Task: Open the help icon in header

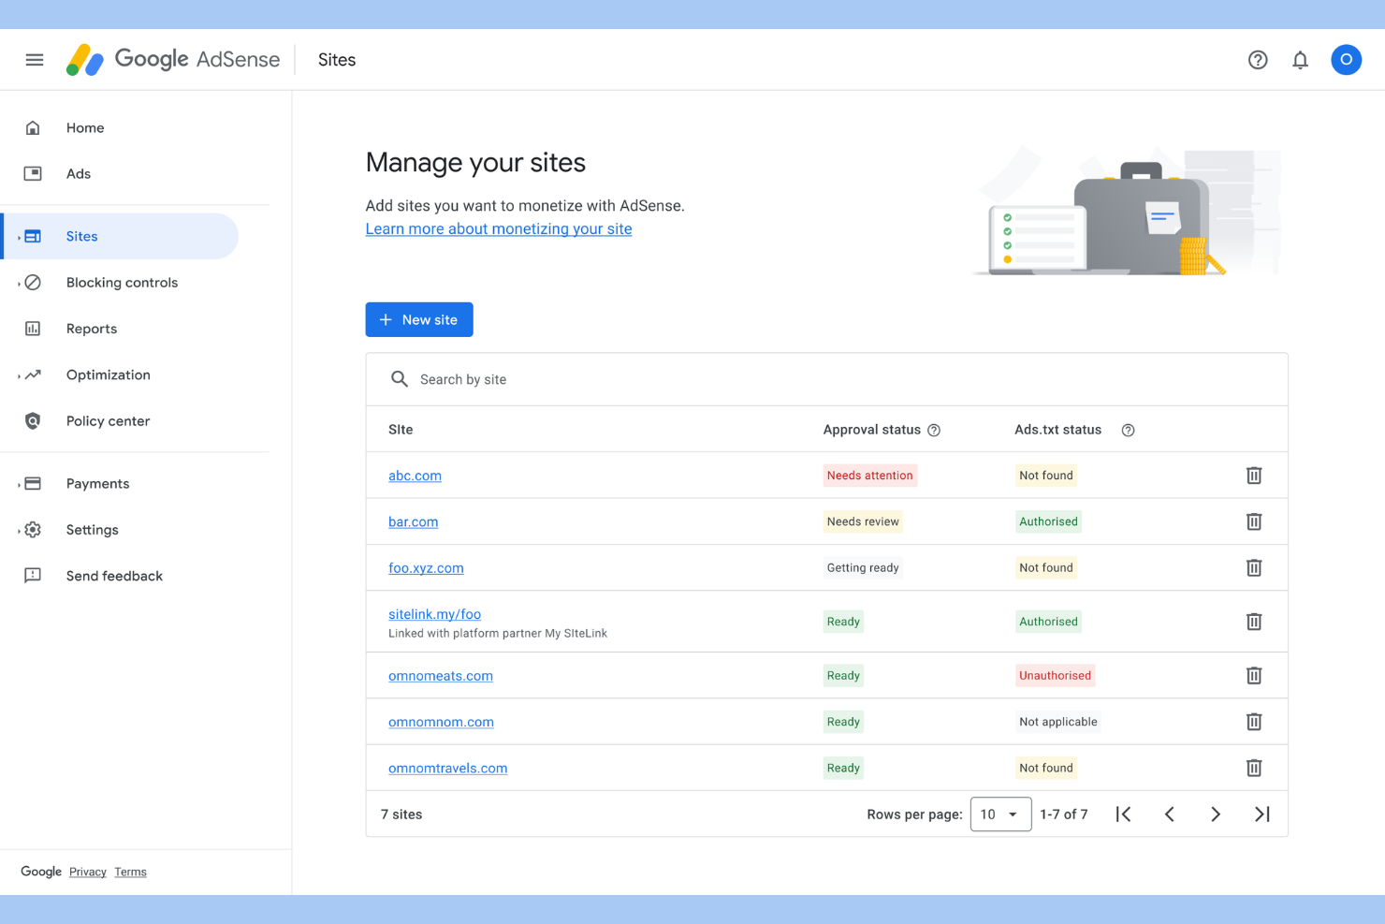Action: click(1258, 60)
